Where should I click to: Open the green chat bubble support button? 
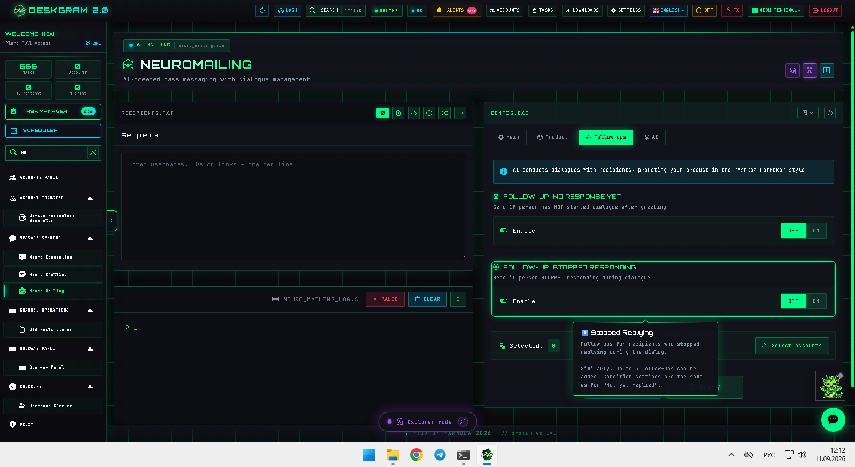[833, 419]
